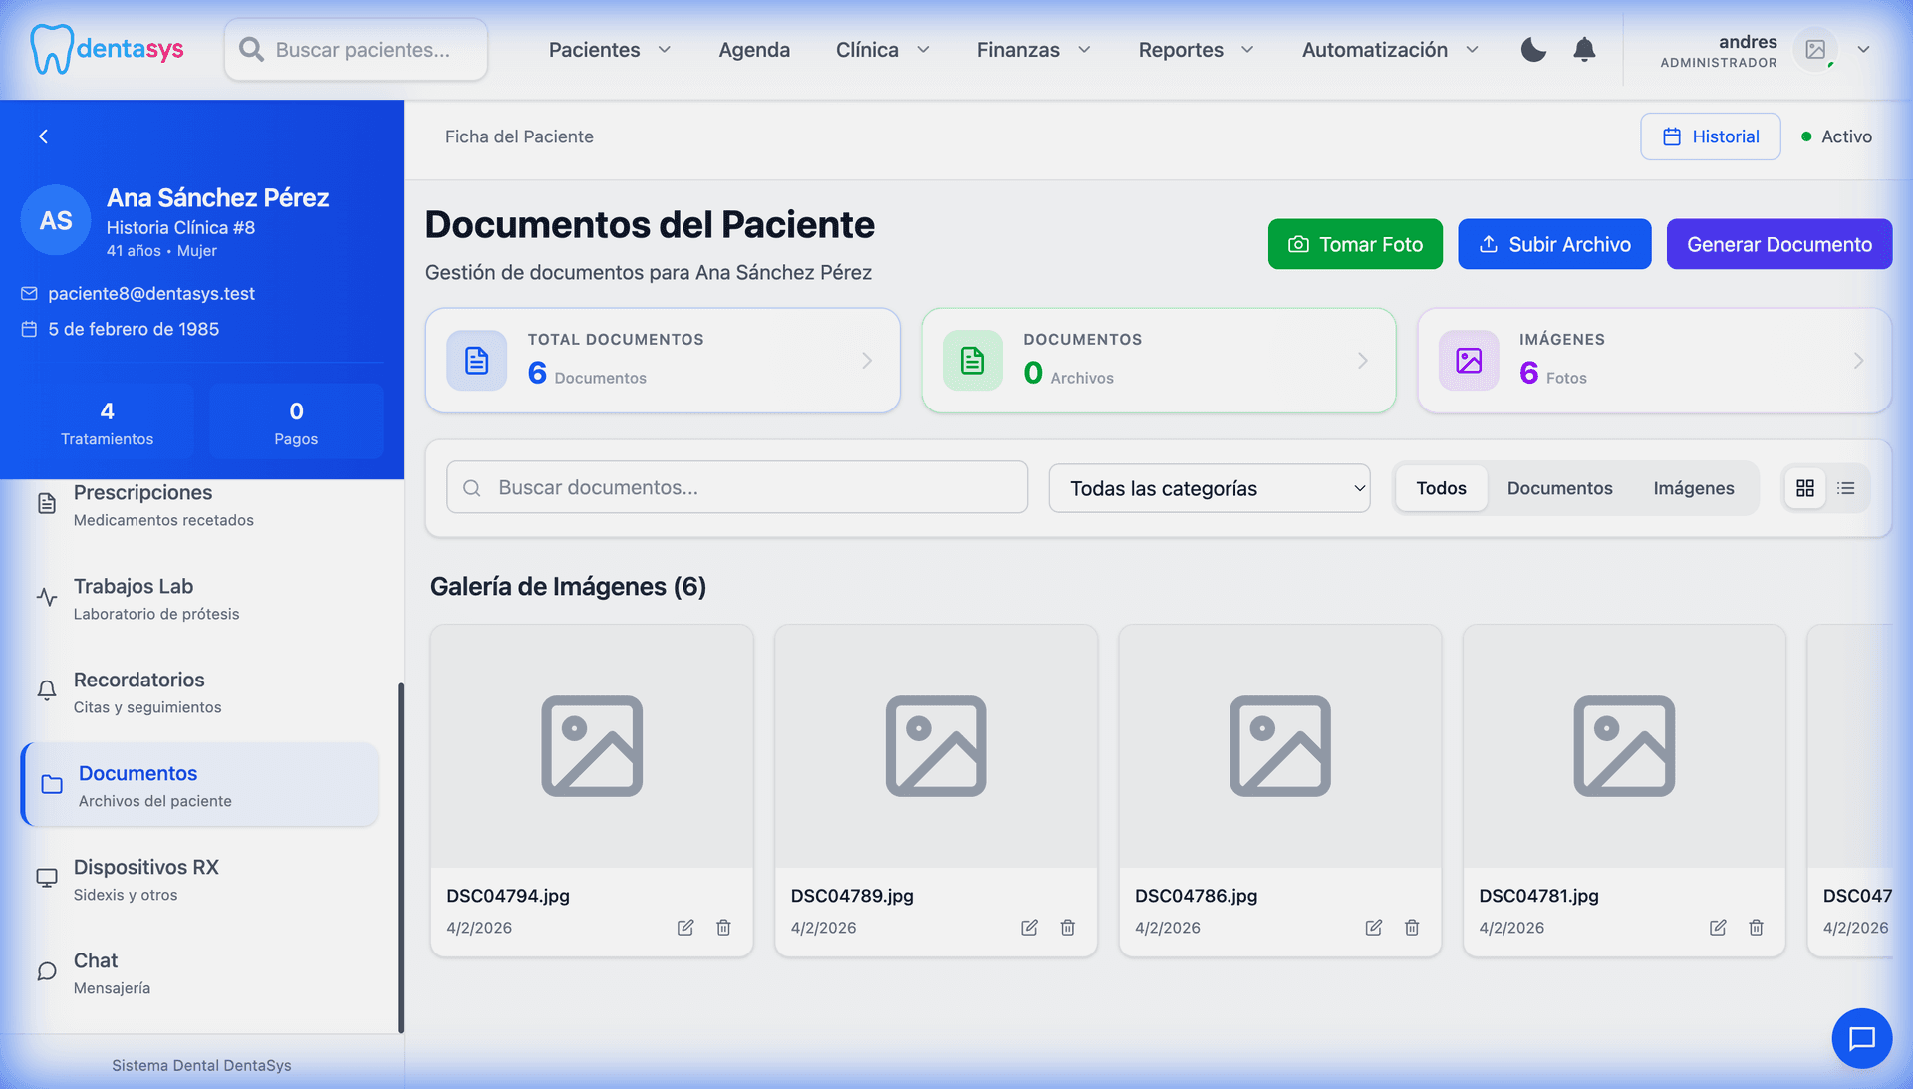Open the account chevron beside andres
The image size is (1913, 1089).
(x=1864, y=49)
